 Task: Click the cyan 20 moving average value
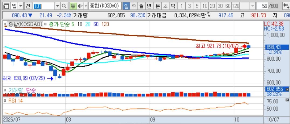pos(88,24)
